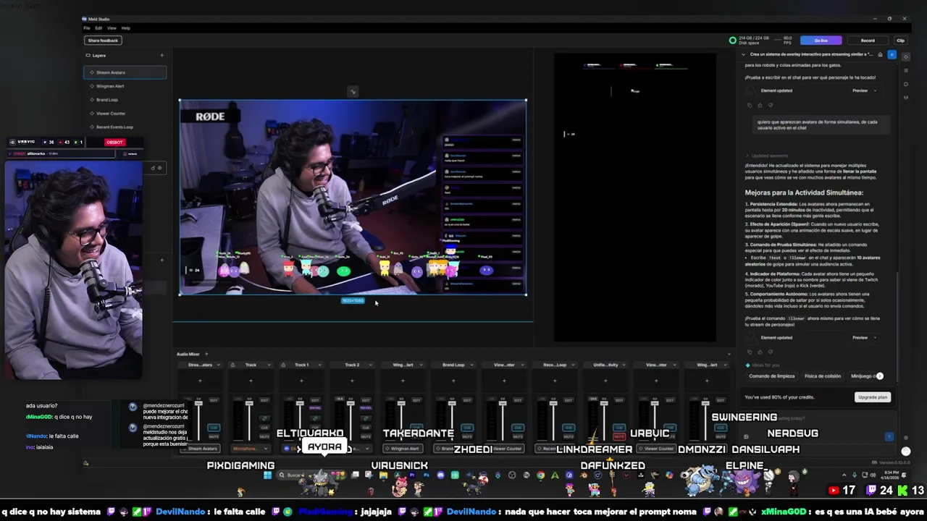Click the link icon on Track channel
Screen dimensions: 927x521
(x=264, y=418)
